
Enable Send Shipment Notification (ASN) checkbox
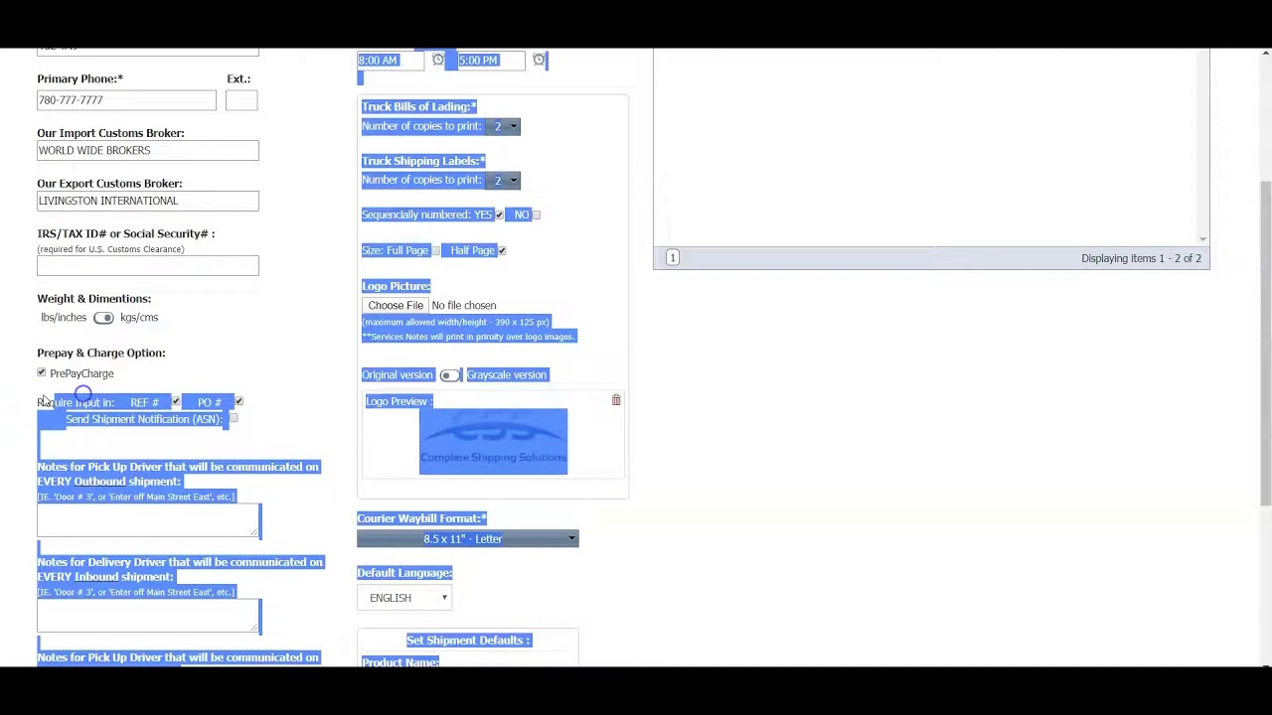click(234, 419)
